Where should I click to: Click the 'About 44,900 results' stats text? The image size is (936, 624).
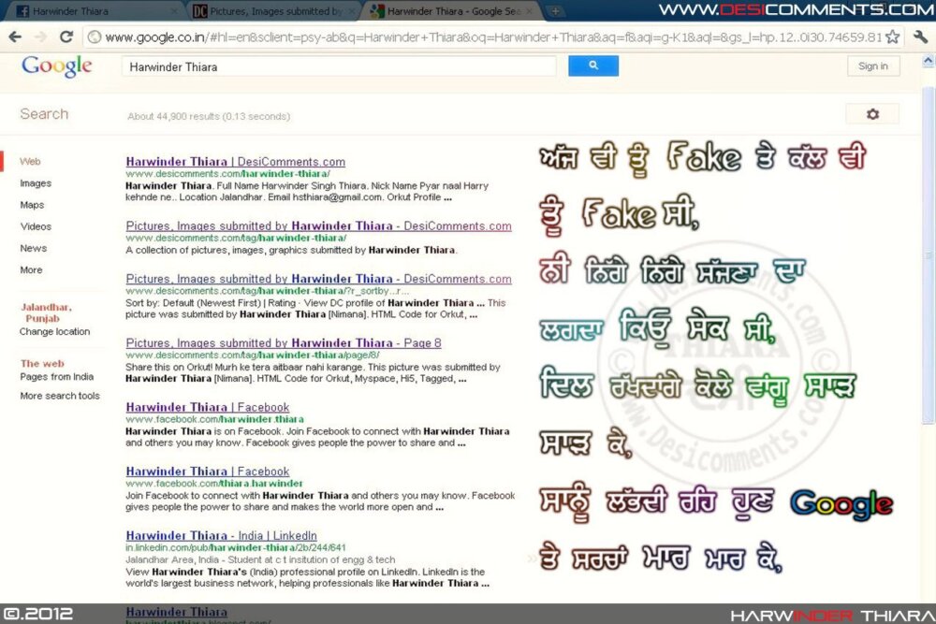[209, 116]
